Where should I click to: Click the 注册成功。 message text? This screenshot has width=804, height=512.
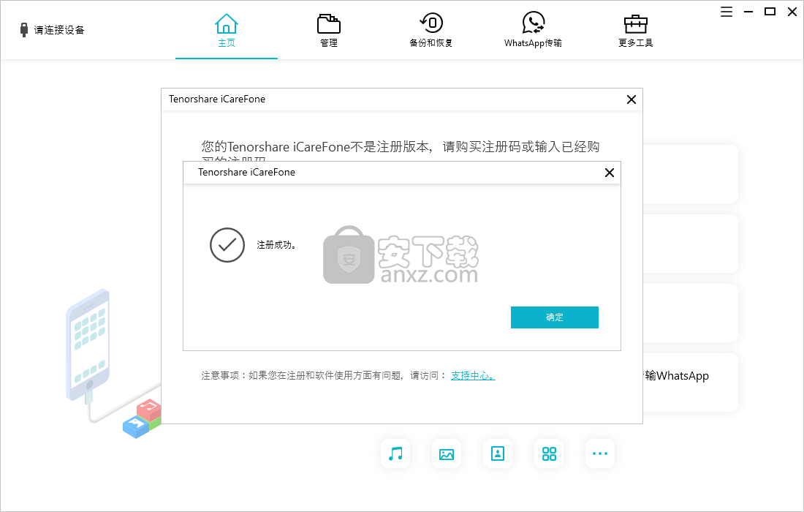click(276, 245)
